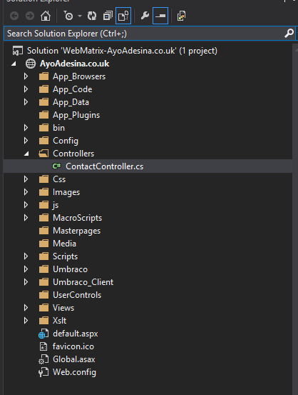This screenshot has height=395, width=298.
Task: Click the Refresh icon
Action: (x=92, y=16)
